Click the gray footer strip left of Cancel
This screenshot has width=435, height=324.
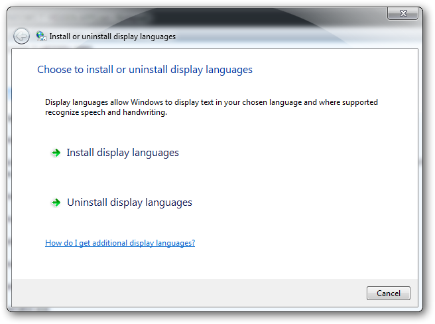(188, 293)
